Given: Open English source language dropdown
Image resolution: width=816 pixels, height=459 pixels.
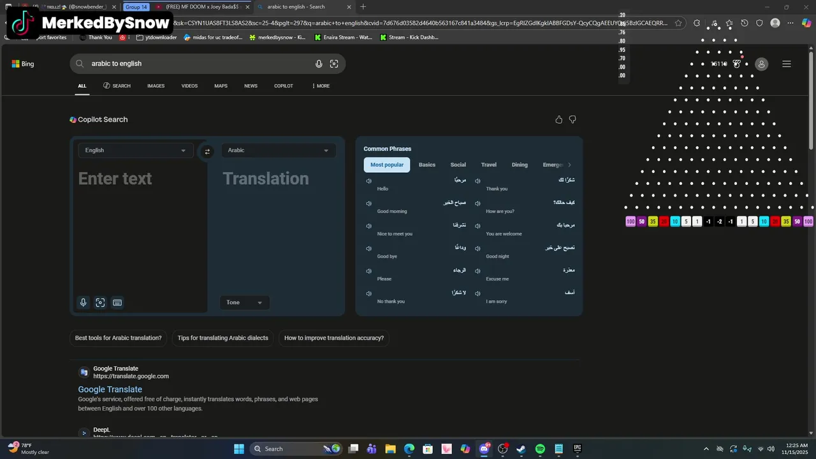Looking at the screenshot, I should (135, 150).
